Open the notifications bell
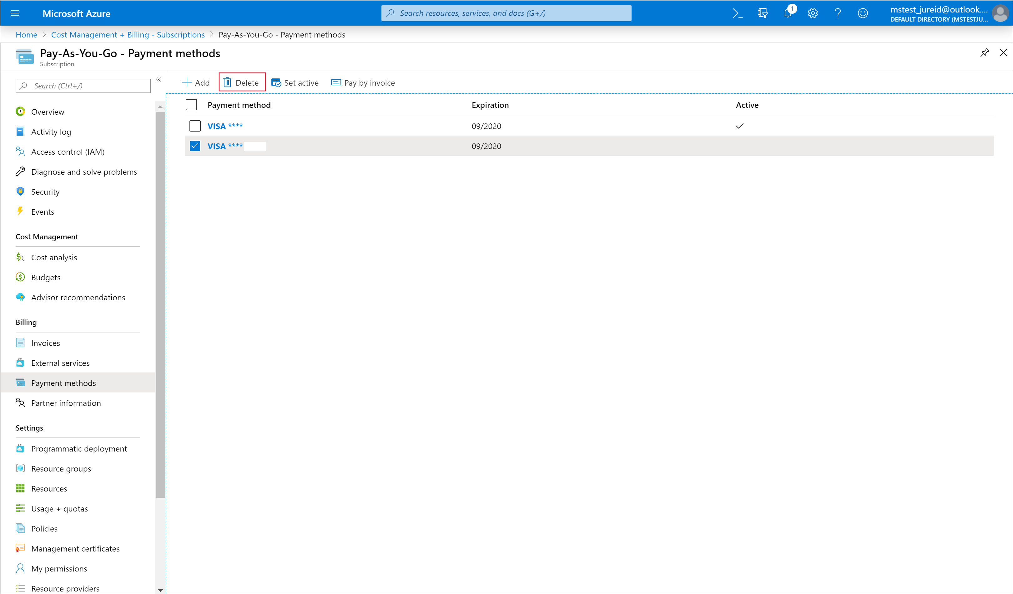This screenshot has width=1013, height=594. [788, 13]
